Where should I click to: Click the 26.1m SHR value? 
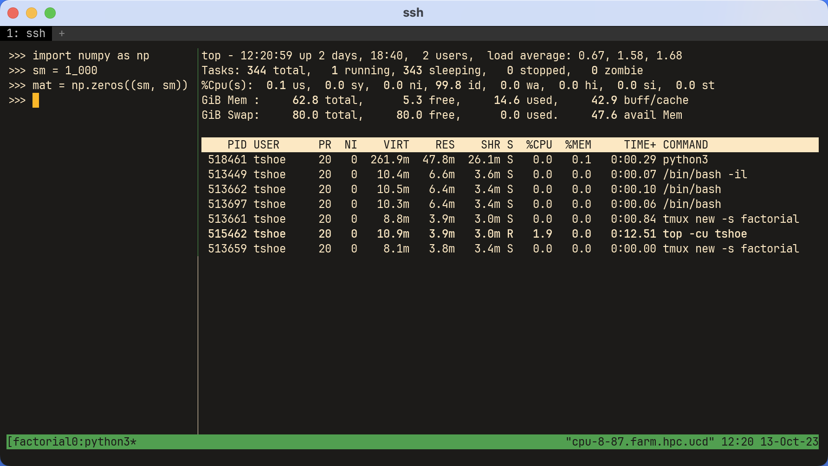pyautogui.click(x=484, y=160)
